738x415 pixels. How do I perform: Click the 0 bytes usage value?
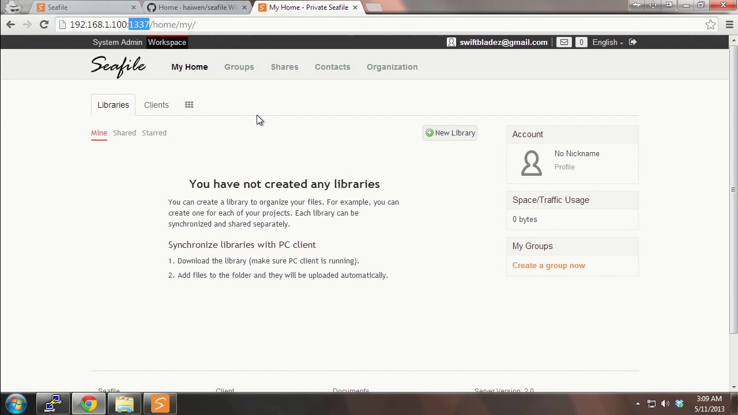click(525, 219)
